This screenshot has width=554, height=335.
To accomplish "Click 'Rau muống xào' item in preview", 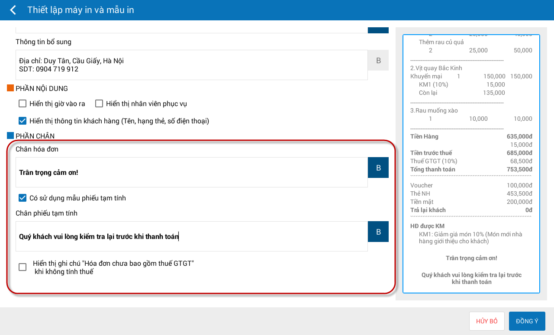I will [434, 110].
